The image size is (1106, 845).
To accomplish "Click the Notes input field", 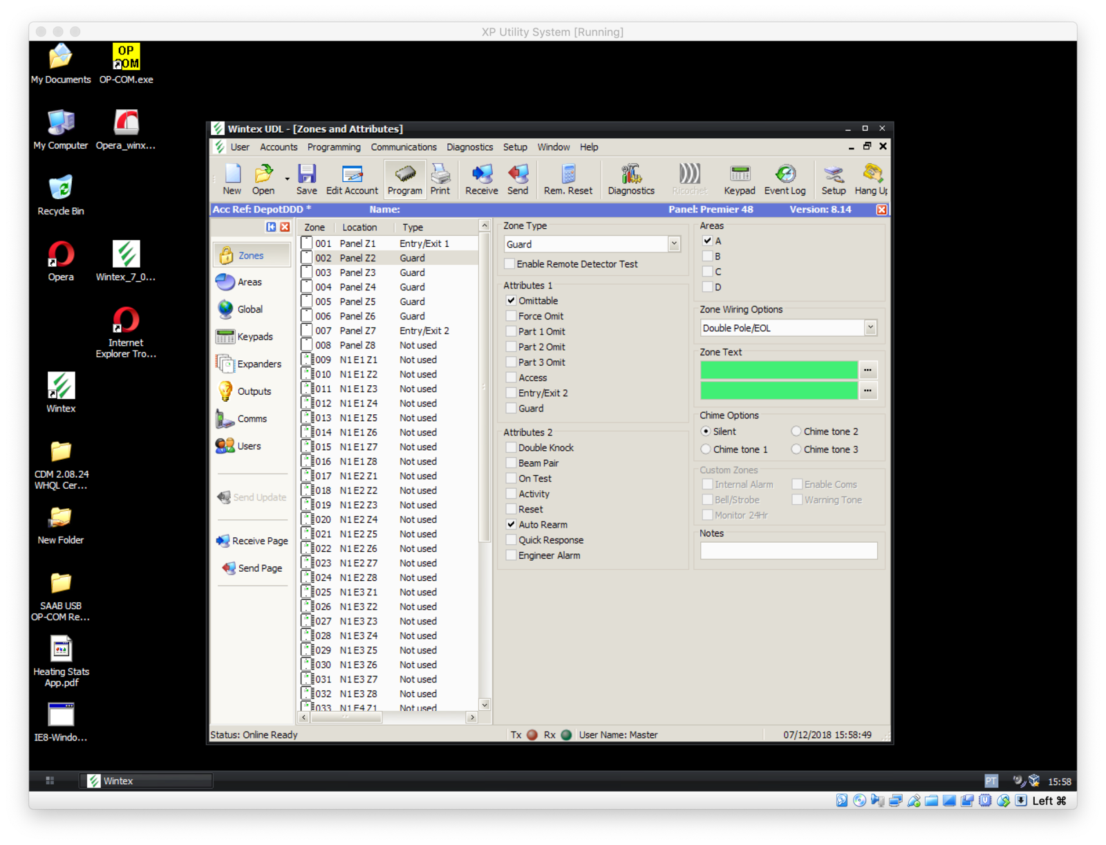I will pos(789,550).
